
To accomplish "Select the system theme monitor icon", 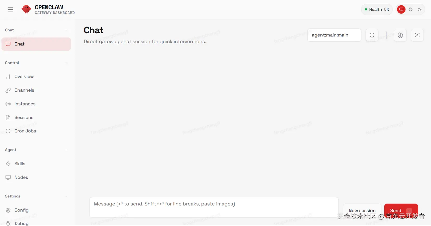I will pos(401,10).
